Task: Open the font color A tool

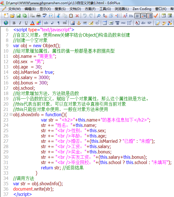Action: click(32, 23)
